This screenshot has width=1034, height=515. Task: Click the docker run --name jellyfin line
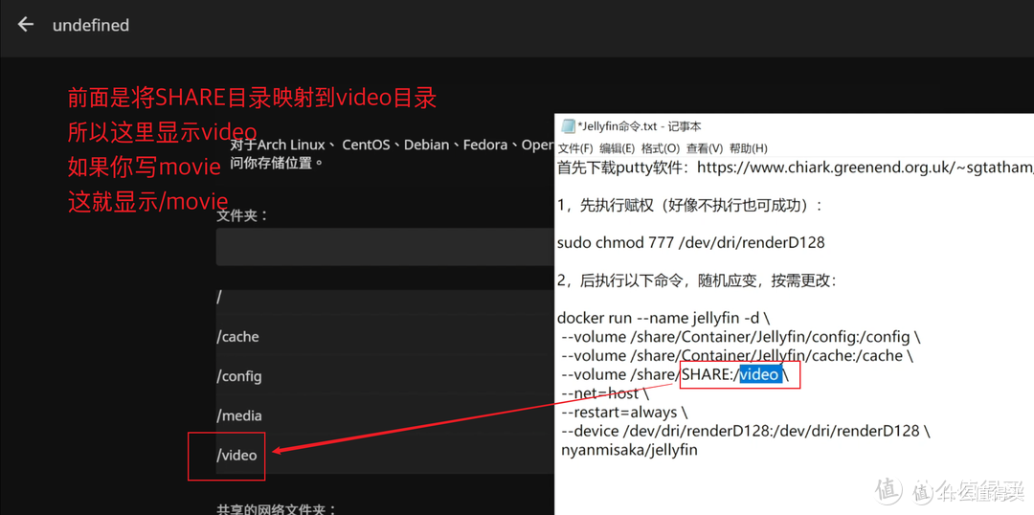[663, 318]
